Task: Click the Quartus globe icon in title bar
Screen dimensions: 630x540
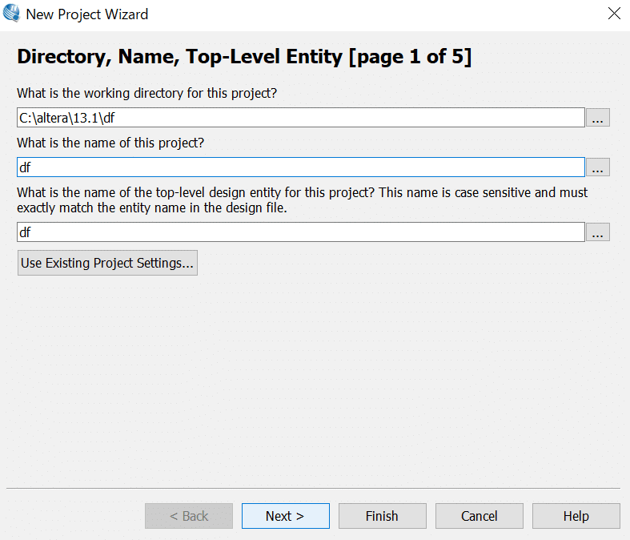Action: point(11,14)
